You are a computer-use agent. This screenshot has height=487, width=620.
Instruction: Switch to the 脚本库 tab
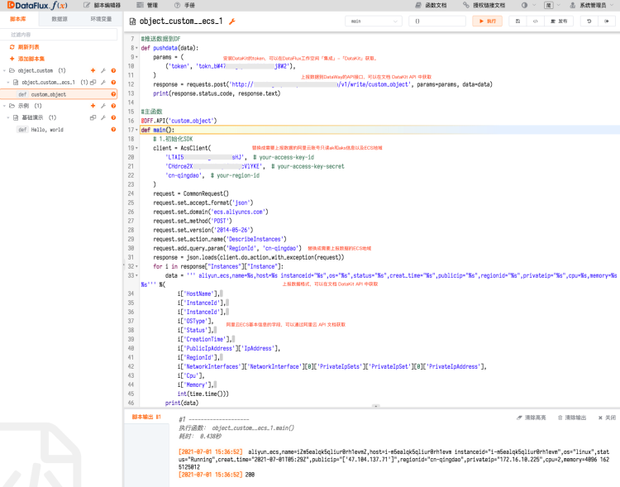[x=18, y=19]
